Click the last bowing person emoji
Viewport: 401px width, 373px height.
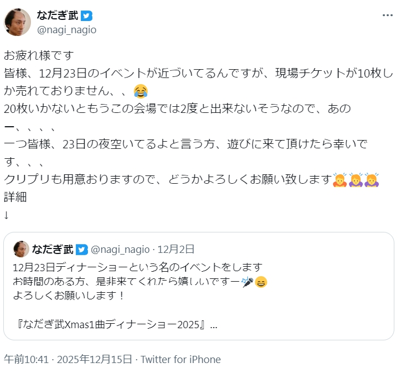click(371, 180)
